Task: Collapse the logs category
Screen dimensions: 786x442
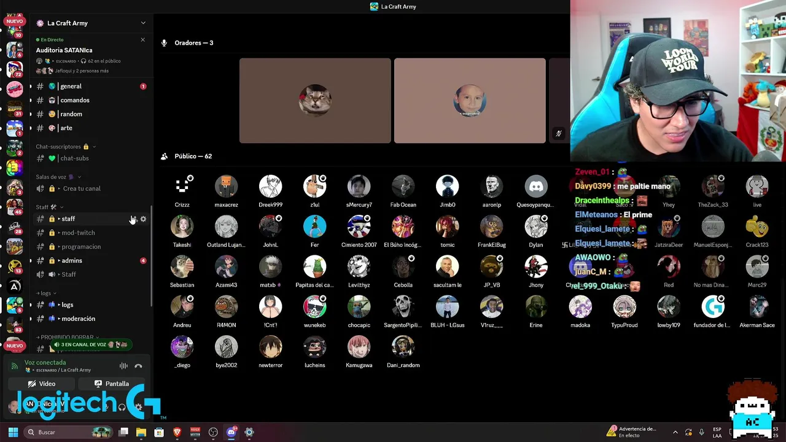Action: 46,293
